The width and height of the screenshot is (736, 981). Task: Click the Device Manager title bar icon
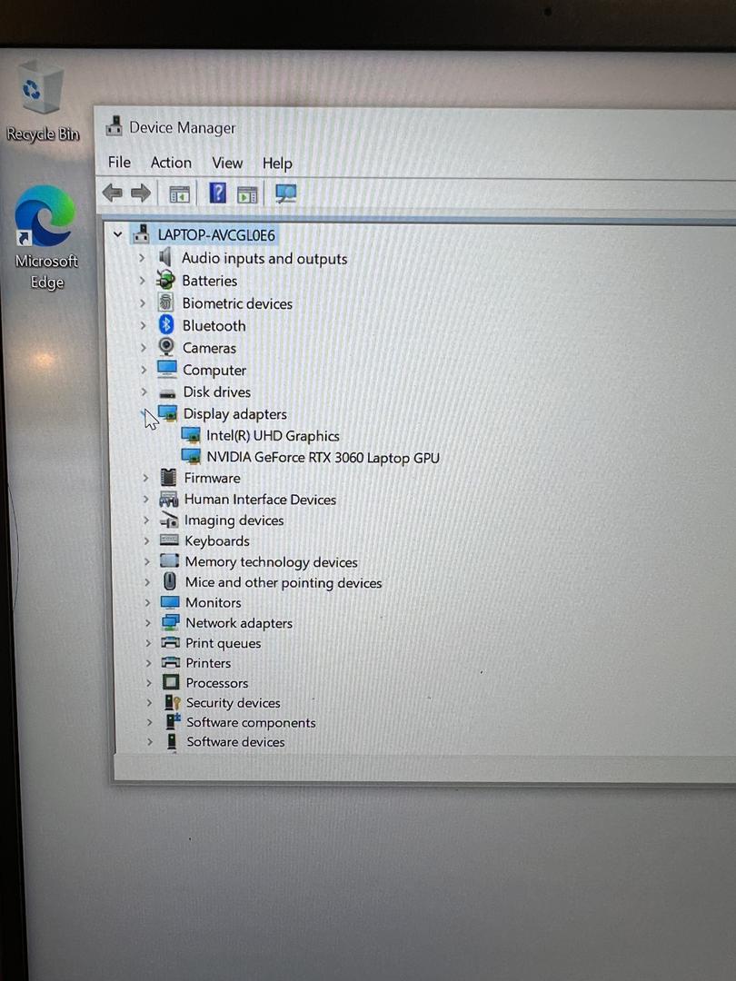[x=114, y=125]
